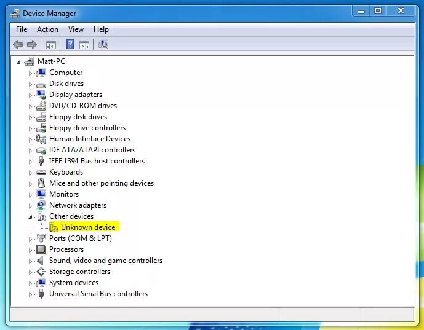Open the File menu
This screenshot has width=424, height=330.
point(22,29)
